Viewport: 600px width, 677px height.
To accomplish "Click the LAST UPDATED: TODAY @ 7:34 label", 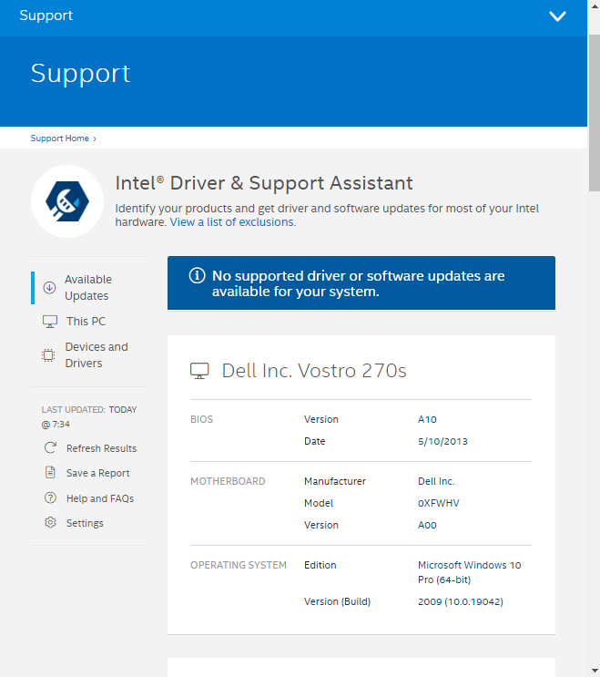I will [89, 416].
